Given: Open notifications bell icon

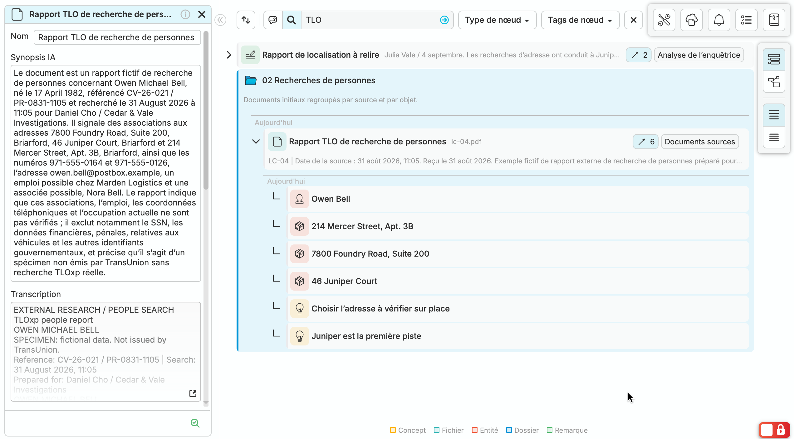Looking at the screenshot, I should 719,20.
